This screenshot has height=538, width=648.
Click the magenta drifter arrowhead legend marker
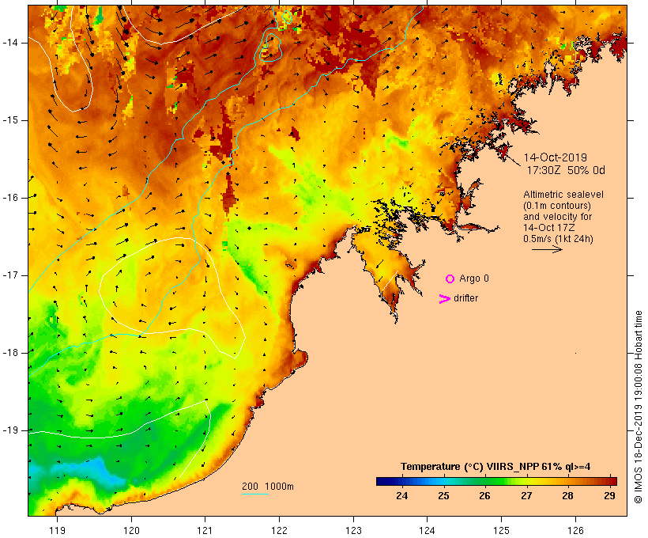[444, 299]
